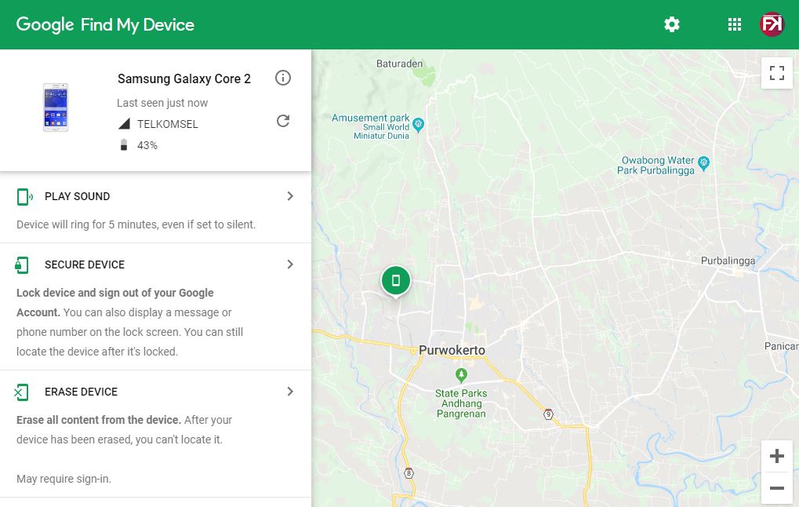
Task: Click the device location pin on map
Action: [395, 280]
